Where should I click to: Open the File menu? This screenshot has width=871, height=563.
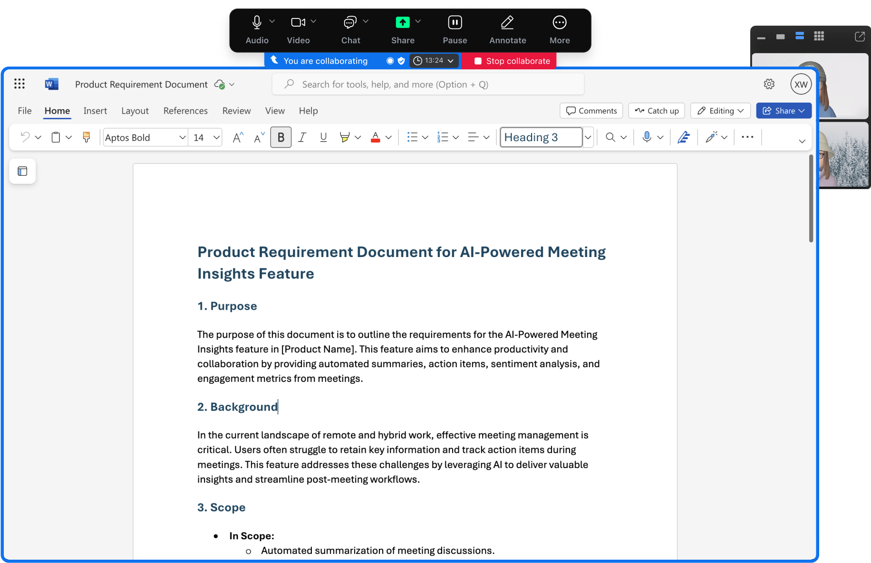point(25,111)
